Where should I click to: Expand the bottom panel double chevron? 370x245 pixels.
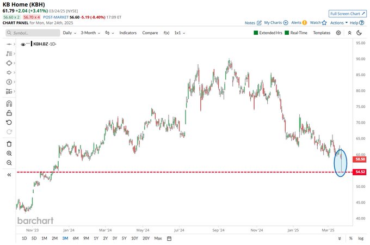click(340, 238)
